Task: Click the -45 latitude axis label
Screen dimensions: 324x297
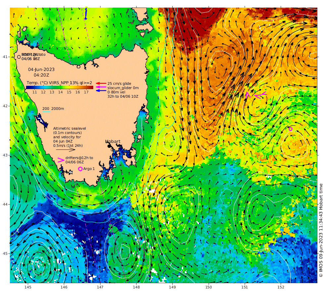Action: pyautogui.click(x=5, y=253)
